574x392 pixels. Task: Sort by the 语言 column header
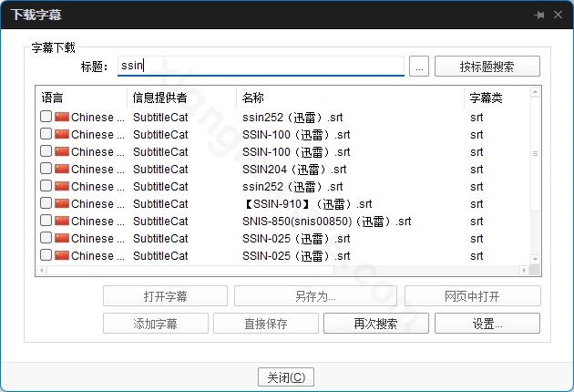[x=81, y=98]
